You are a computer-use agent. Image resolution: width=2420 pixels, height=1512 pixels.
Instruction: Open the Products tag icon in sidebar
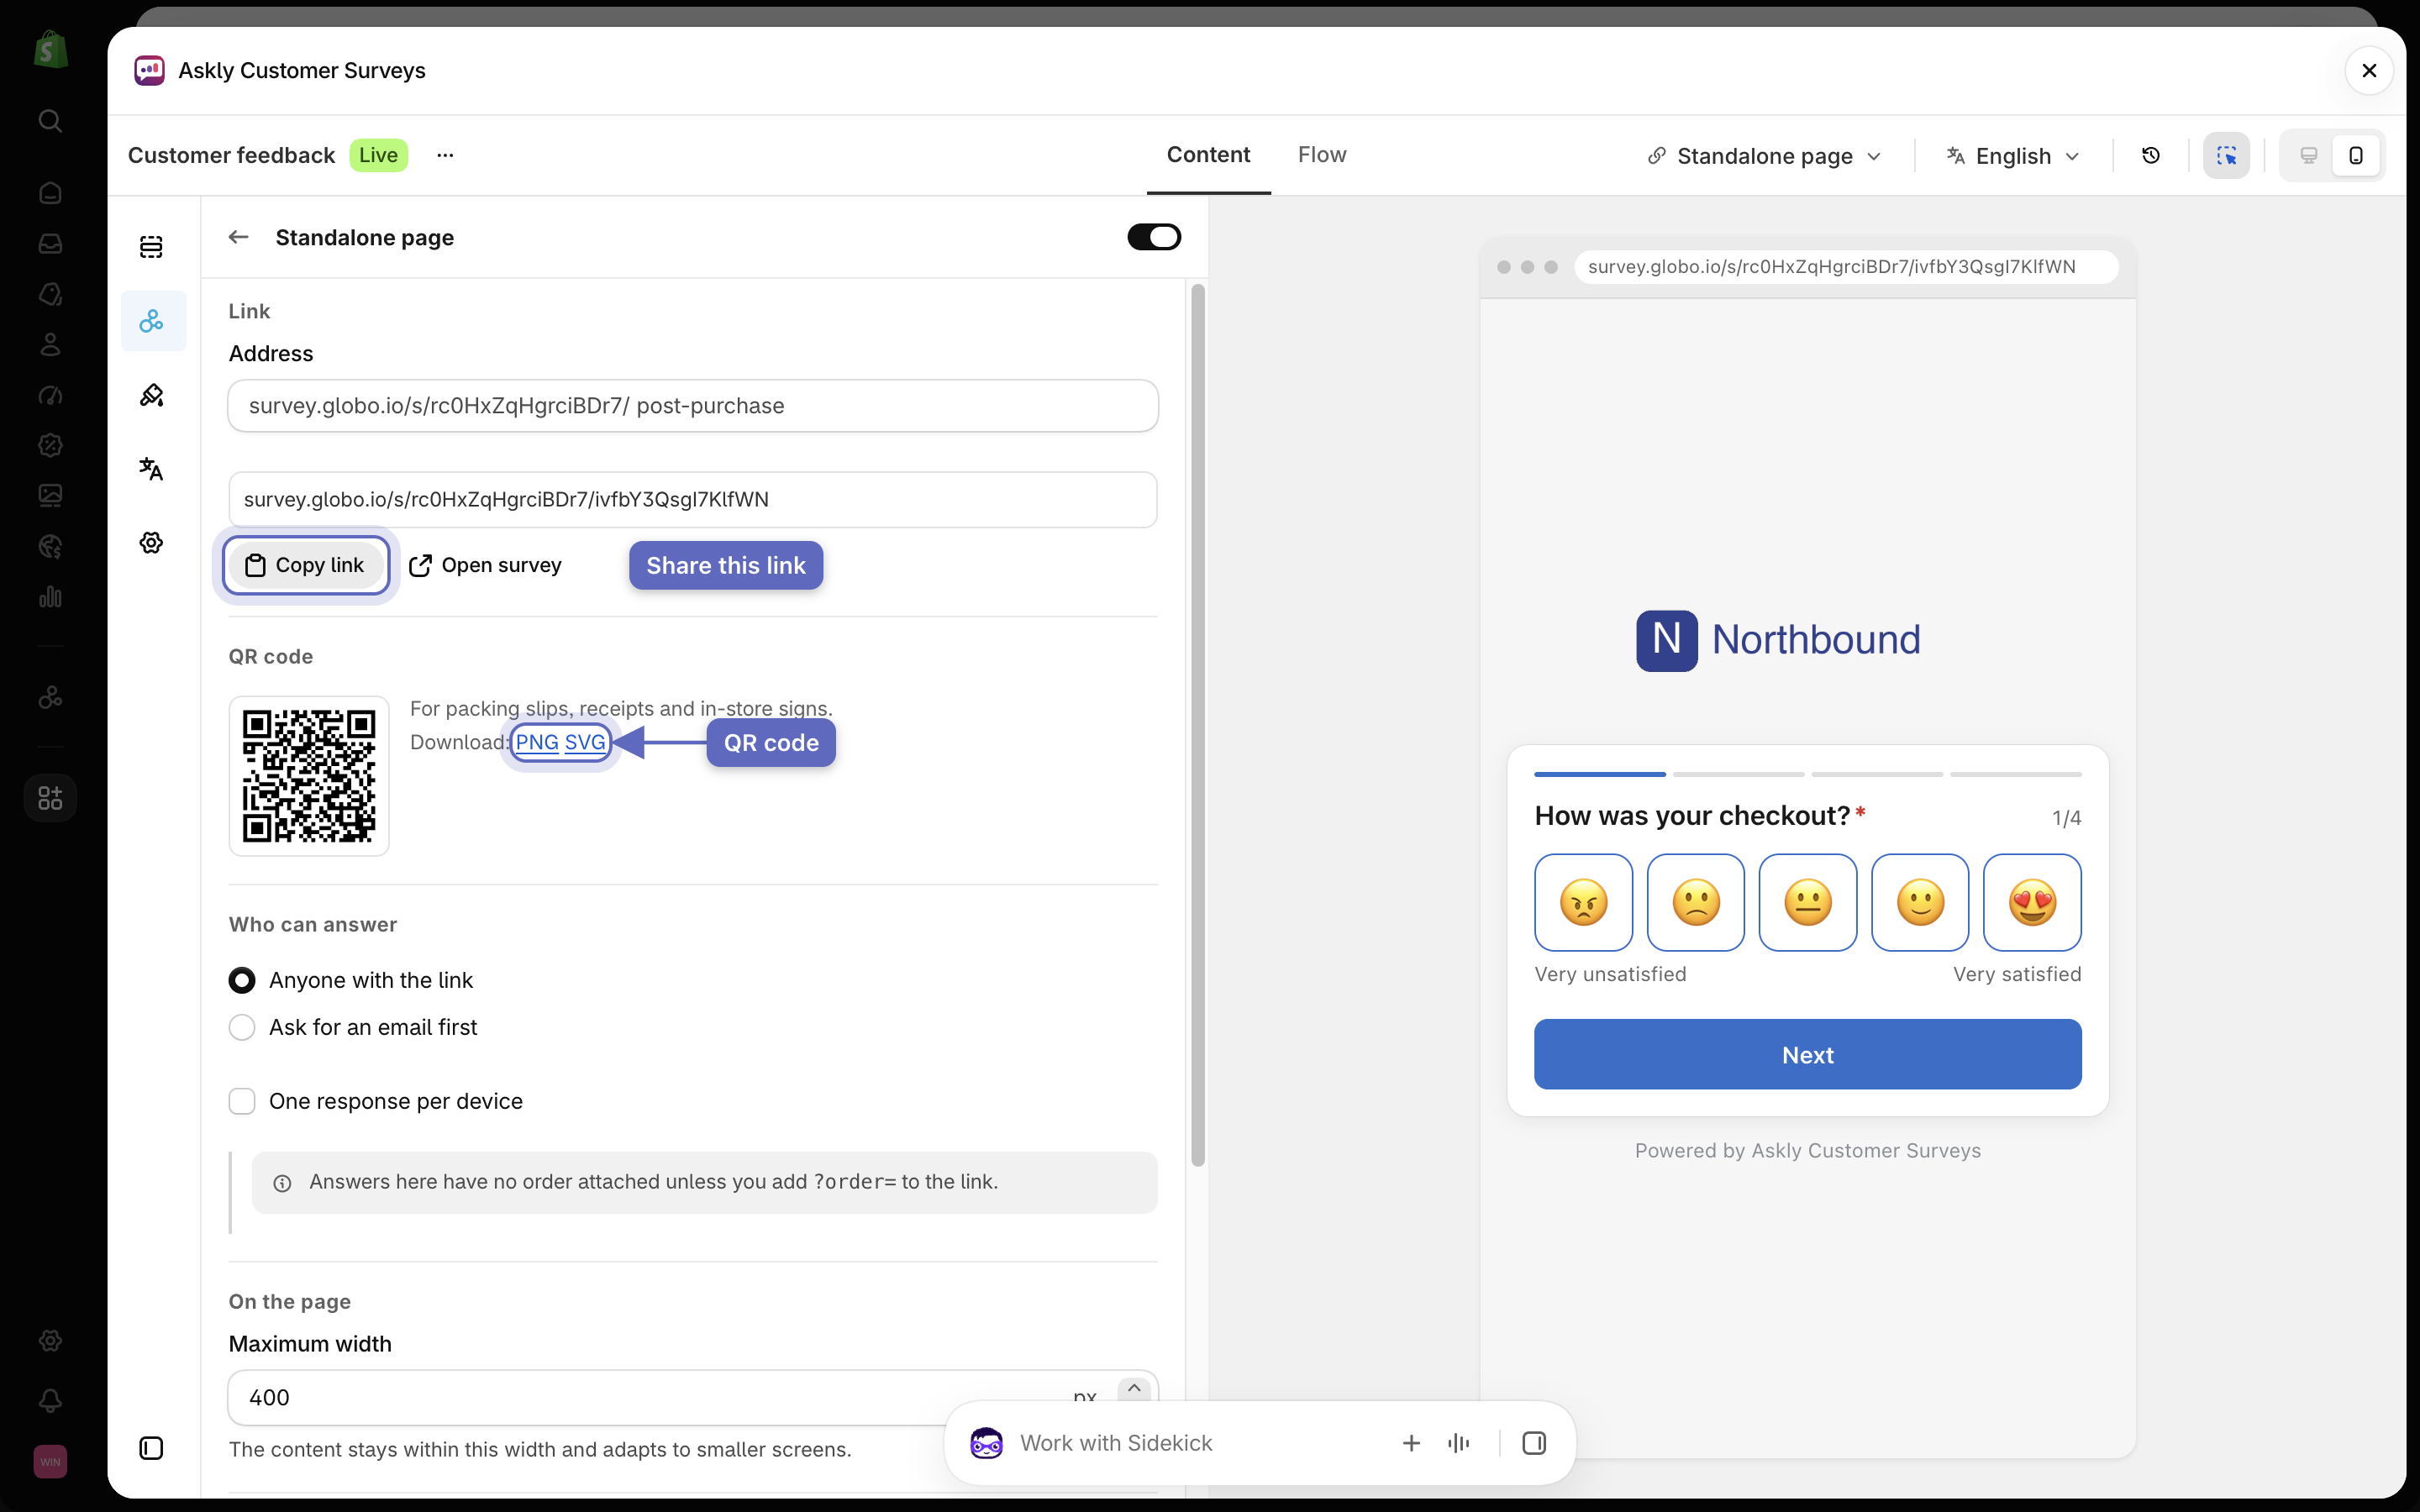click(50, 294)
